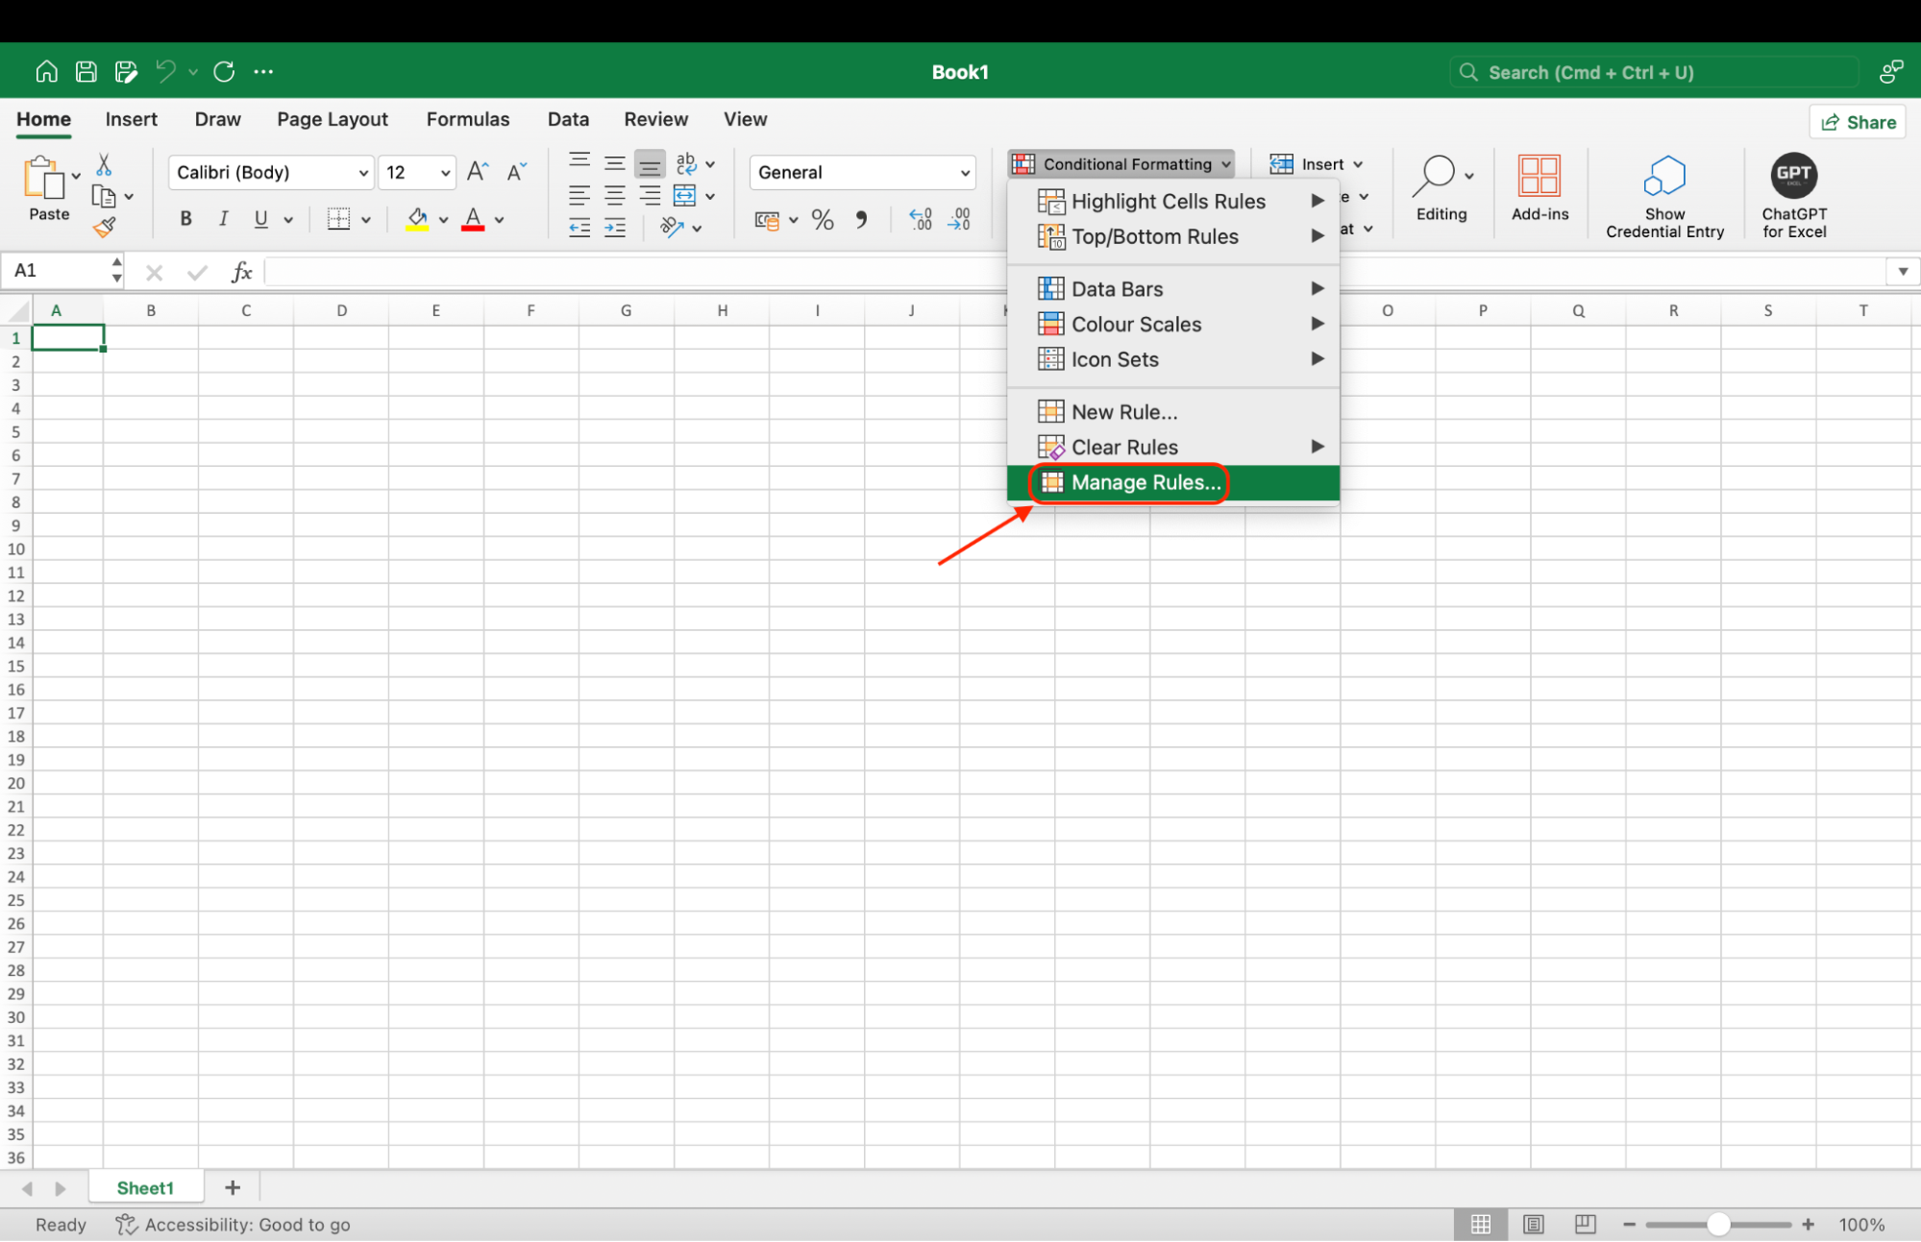Click the Share button
Screen dimensions: 1921x1242
click(x=1857, y=121)
